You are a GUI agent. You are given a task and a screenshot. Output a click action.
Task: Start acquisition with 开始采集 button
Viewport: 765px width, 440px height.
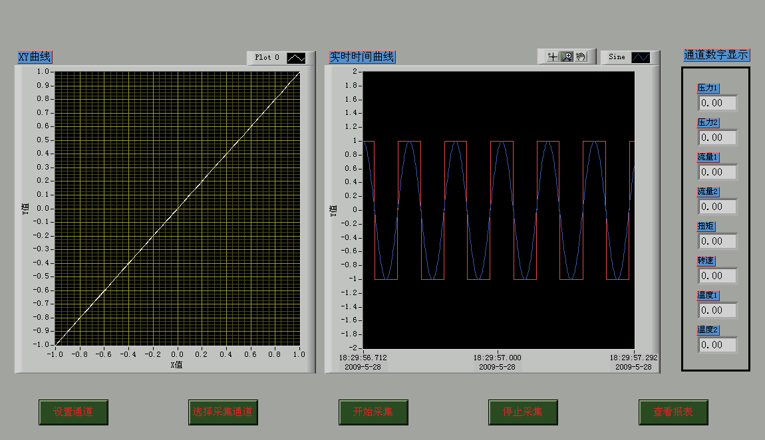(373, 412)
